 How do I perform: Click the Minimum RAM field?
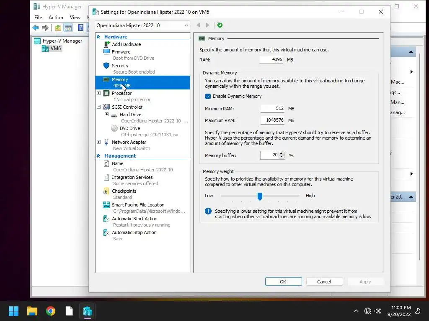point(272,109)
